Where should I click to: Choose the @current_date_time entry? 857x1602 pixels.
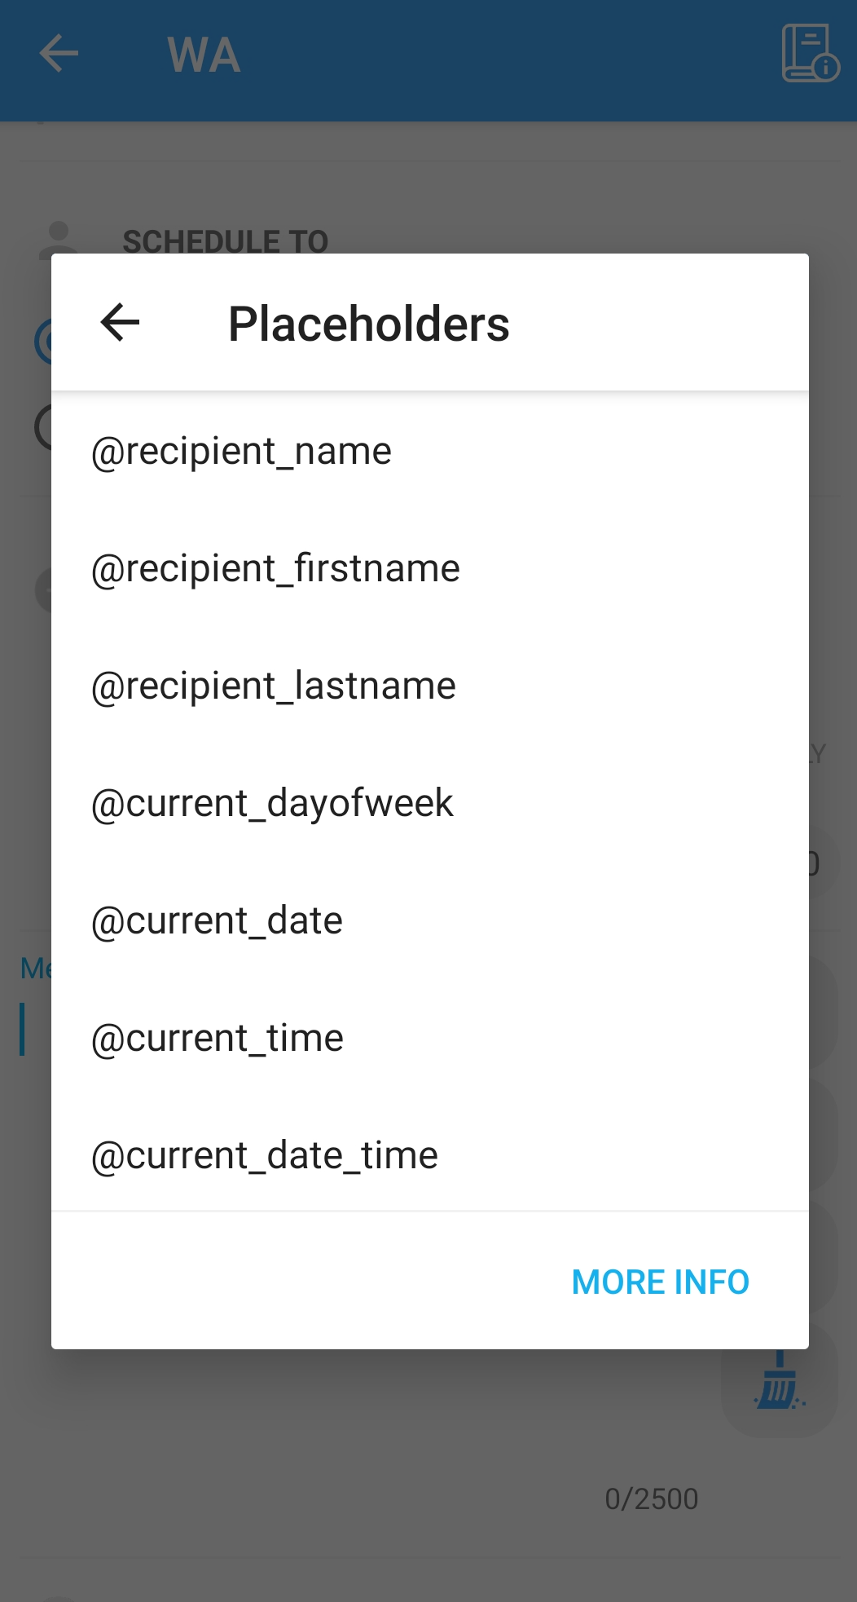(264, 1156)
